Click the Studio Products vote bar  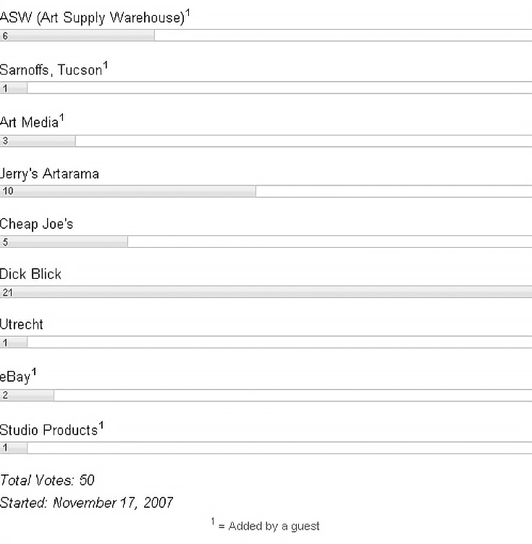tap(14, 448)
